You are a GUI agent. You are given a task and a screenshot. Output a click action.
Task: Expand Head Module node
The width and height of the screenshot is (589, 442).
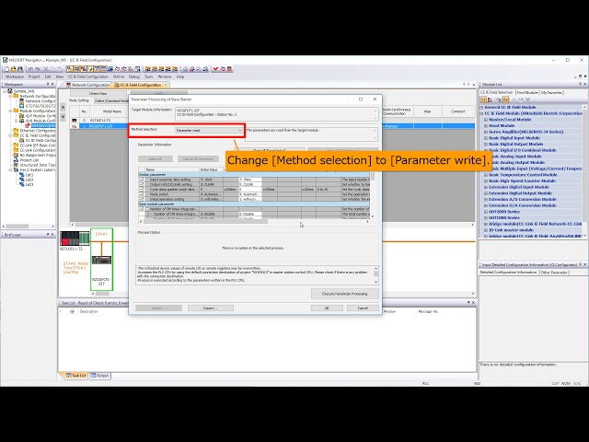(486, 125)
